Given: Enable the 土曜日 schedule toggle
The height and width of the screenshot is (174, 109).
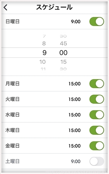Looking at the screenshot, I should tap(97, 161).
